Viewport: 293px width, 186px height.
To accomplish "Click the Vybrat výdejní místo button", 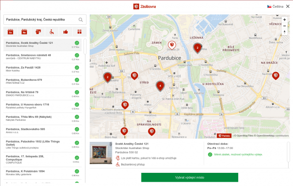I will [189, 177].
